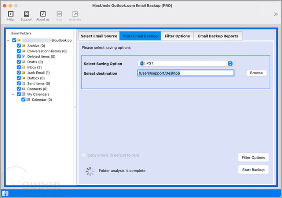Uncheck the outlook.com account checkbox

14,40
